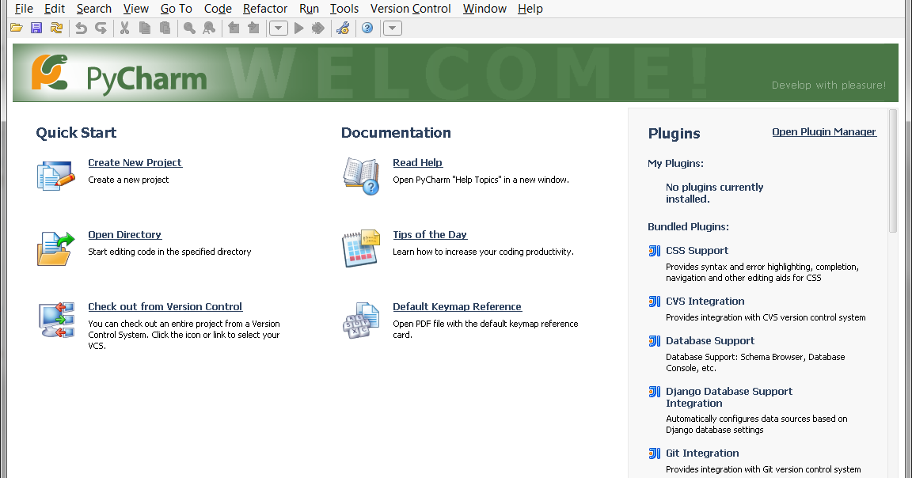
Task: Open the Tools menu
Action: (344, 9)
